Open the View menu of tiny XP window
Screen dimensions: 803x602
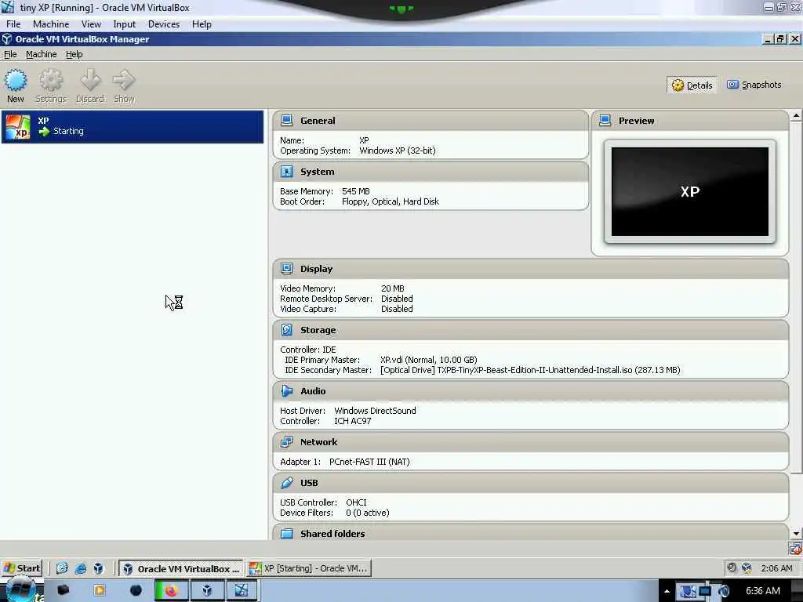(x=91, y=24)
